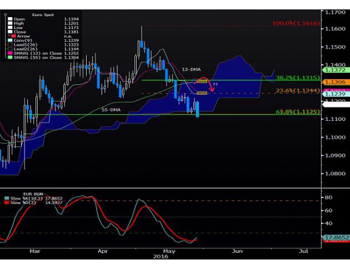
Task: Click the 17.8652 stochastic value tag
Action: coord(336,237)
